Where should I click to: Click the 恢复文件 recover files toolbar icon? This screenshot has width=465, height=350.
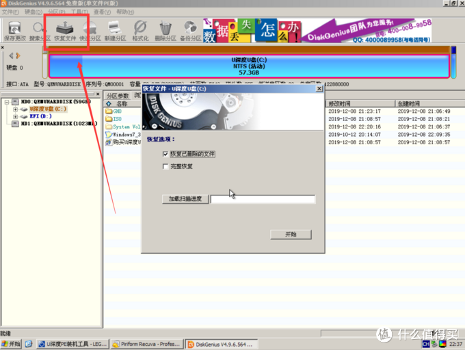point(65,31)
